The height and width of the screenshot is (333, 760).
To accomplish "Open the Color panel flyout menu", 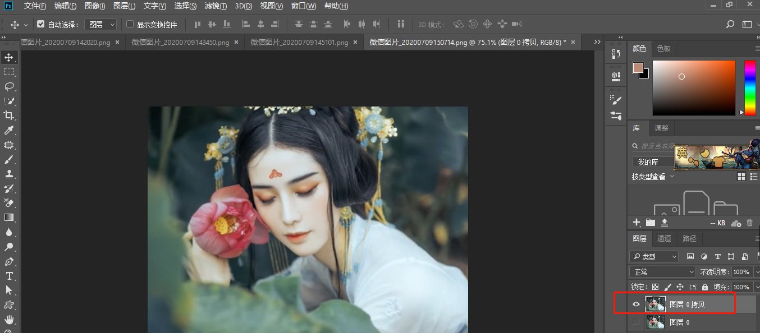I will coord(757,49).
